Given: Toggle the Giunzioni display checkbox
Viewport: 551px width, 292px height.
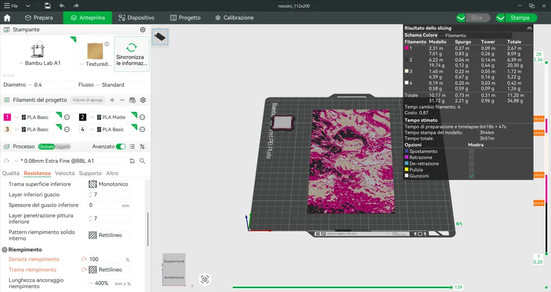Looking at the screenshot, I should (x=471, y=176).
